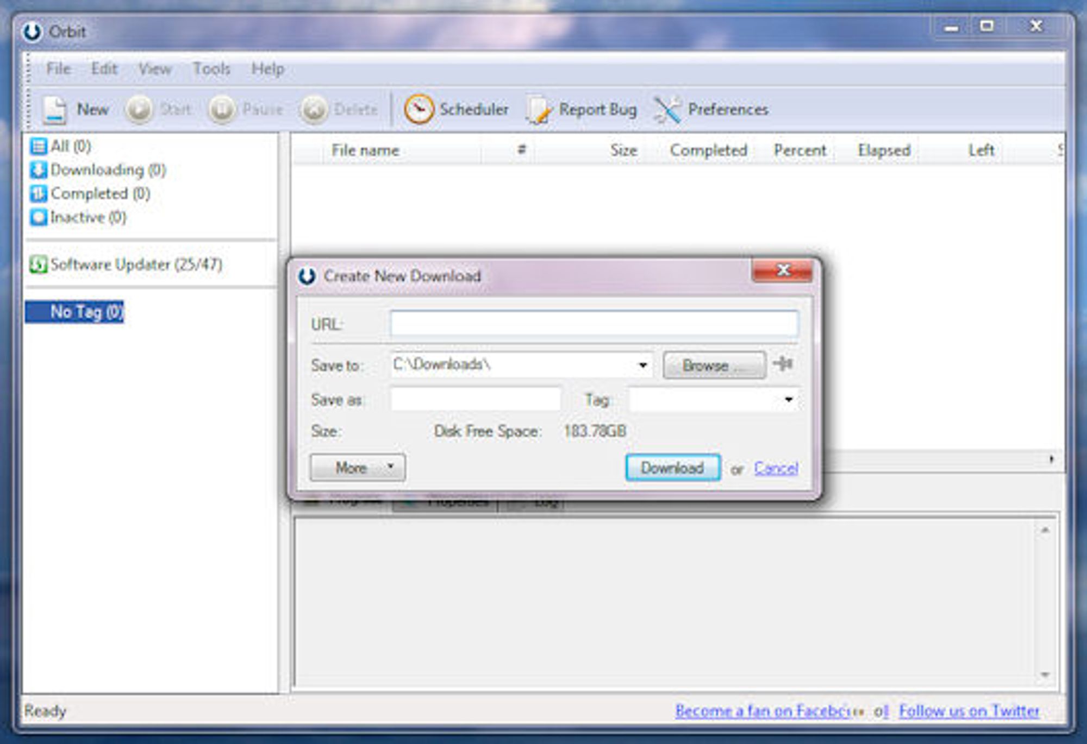Screen dimensions: 1087x744
Task: Click the Report Bug icon
Action: (x=538, y=110)
